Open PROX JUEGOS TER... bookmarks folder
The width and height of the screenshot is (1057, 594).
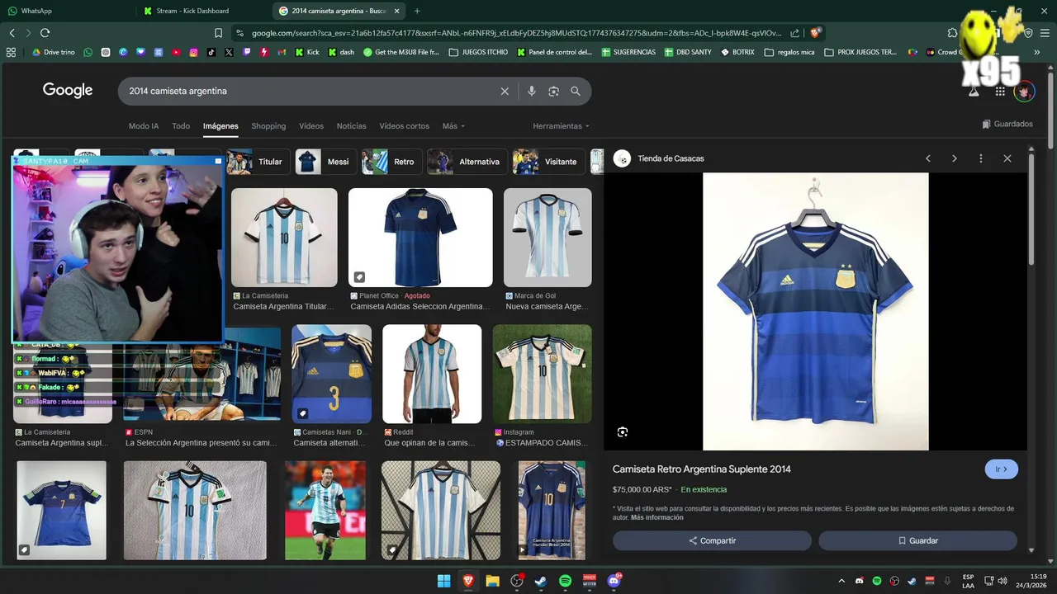point(860,52)
